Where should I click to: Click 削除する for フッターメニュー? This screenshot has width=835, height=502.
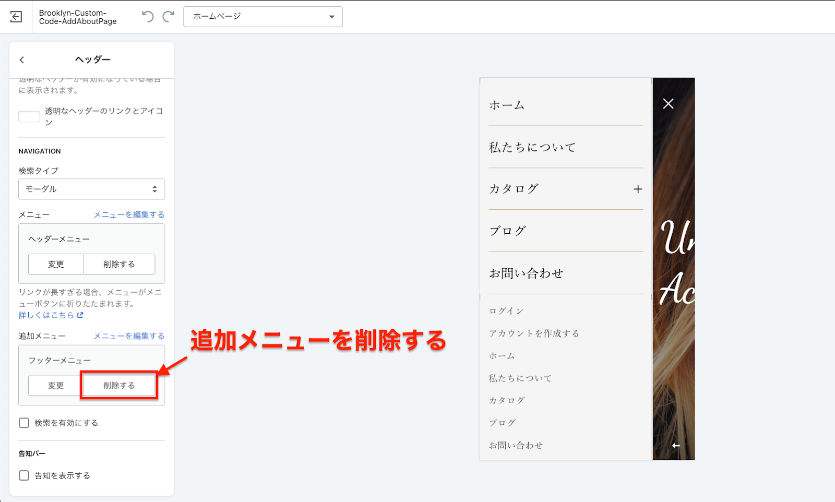[x=119, y=386]
